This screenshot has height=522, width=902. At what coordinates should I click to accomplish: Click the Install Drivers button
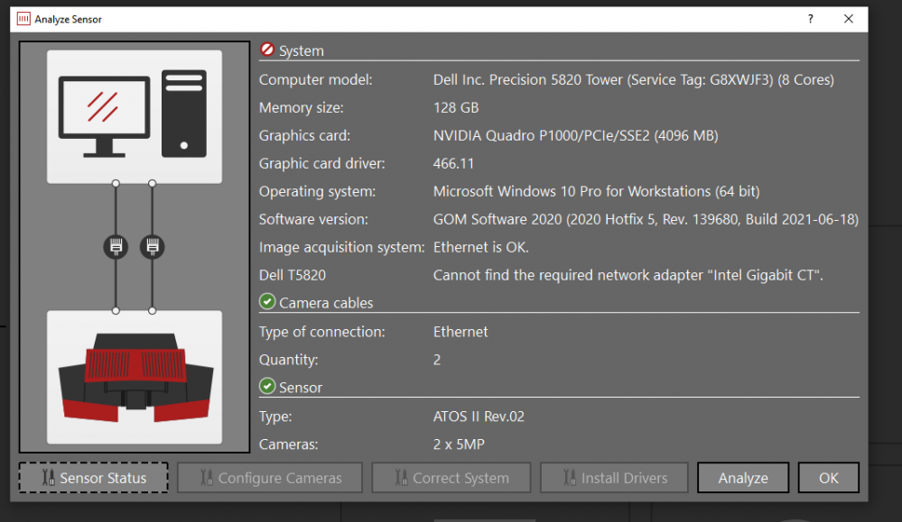pos(614,478)
